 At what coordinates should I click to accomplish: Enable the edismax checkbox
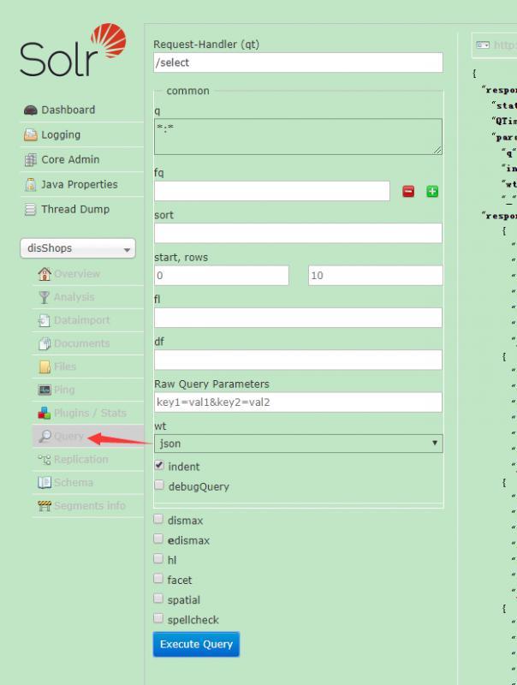(x=158, y=539)
